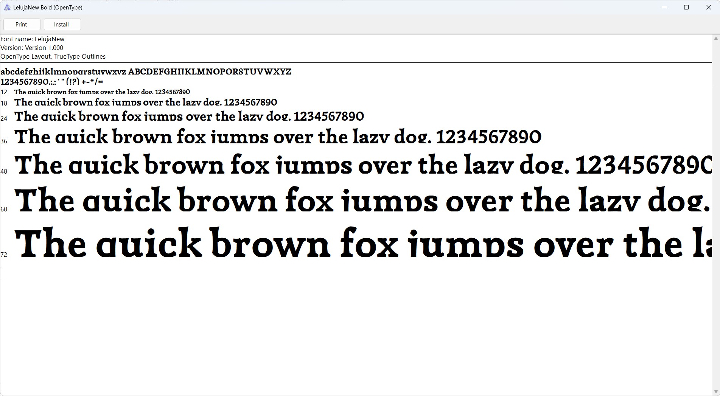Click the digits and punctuation sample line

pyautogui.click(x=52, y=81)
